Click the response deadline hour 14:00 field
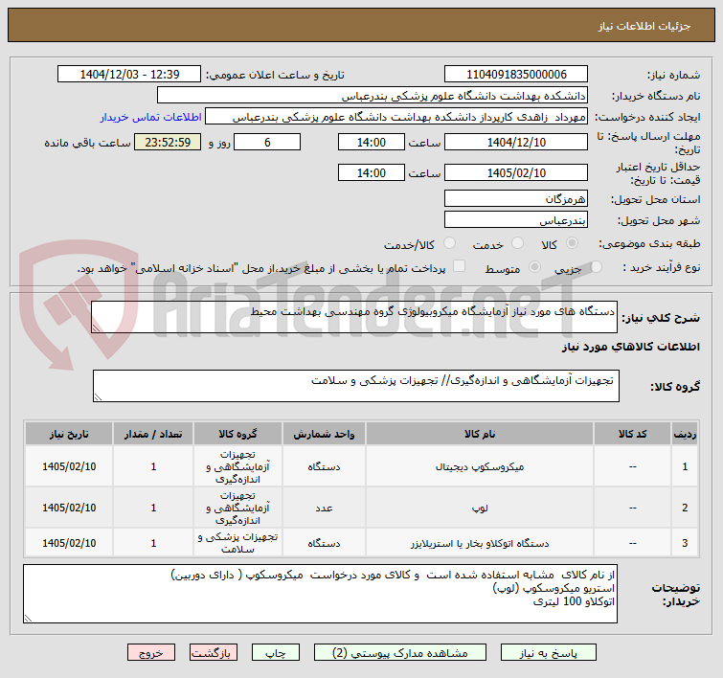The width and height of the screenshot is (723, 678). 372,142
